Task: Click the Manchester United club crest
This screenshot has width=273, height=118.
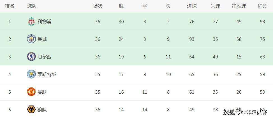Action: [x=31, y=92]
